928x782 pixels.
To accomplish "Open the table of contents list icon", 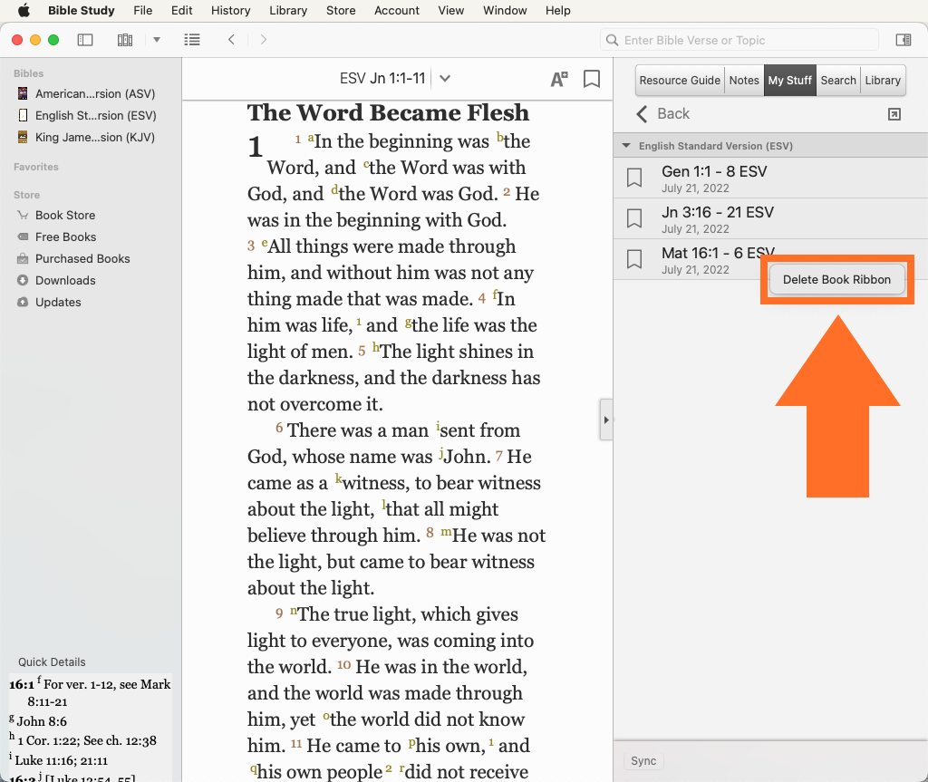I will coord(192,40).
